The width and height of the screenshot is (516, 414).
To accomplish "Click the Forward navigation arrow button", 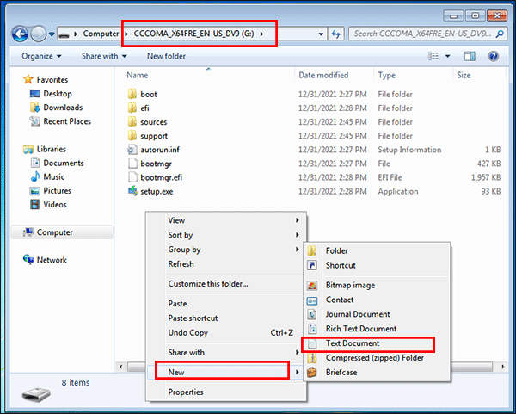I will [38, 34].
